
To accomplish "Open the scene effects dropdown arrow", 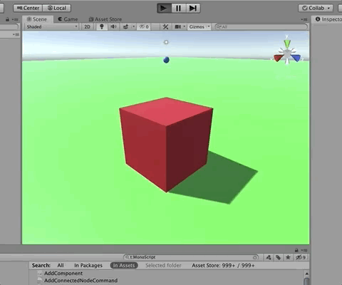I will pyautogui.click(x=133, y=26).
